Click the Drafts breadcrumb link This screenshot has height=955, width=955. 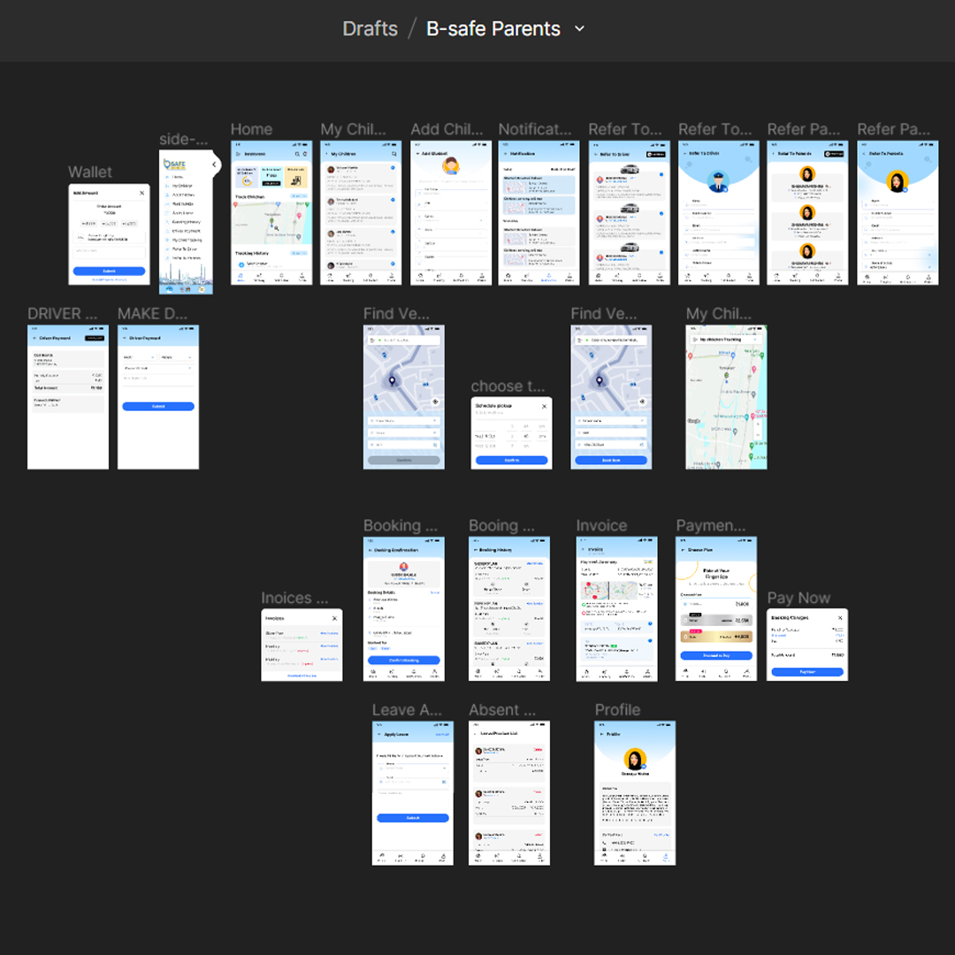click(370, 28)
